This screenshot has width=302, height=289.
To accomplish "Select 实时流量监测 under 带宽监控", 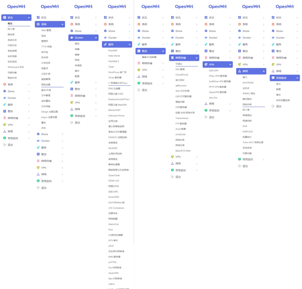I will point(283,100).
